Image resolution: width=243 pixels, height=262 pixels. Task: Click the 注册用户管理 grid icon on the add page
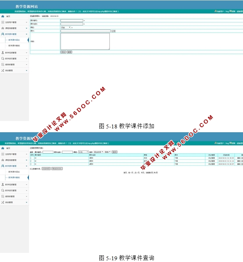click(3, 22)
